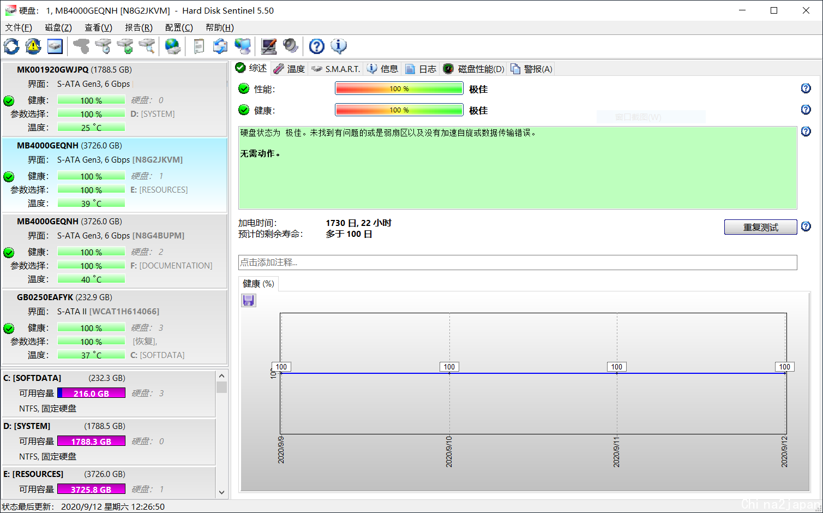
Task: Switch to the 综述 tab
Action: [251, 68]
